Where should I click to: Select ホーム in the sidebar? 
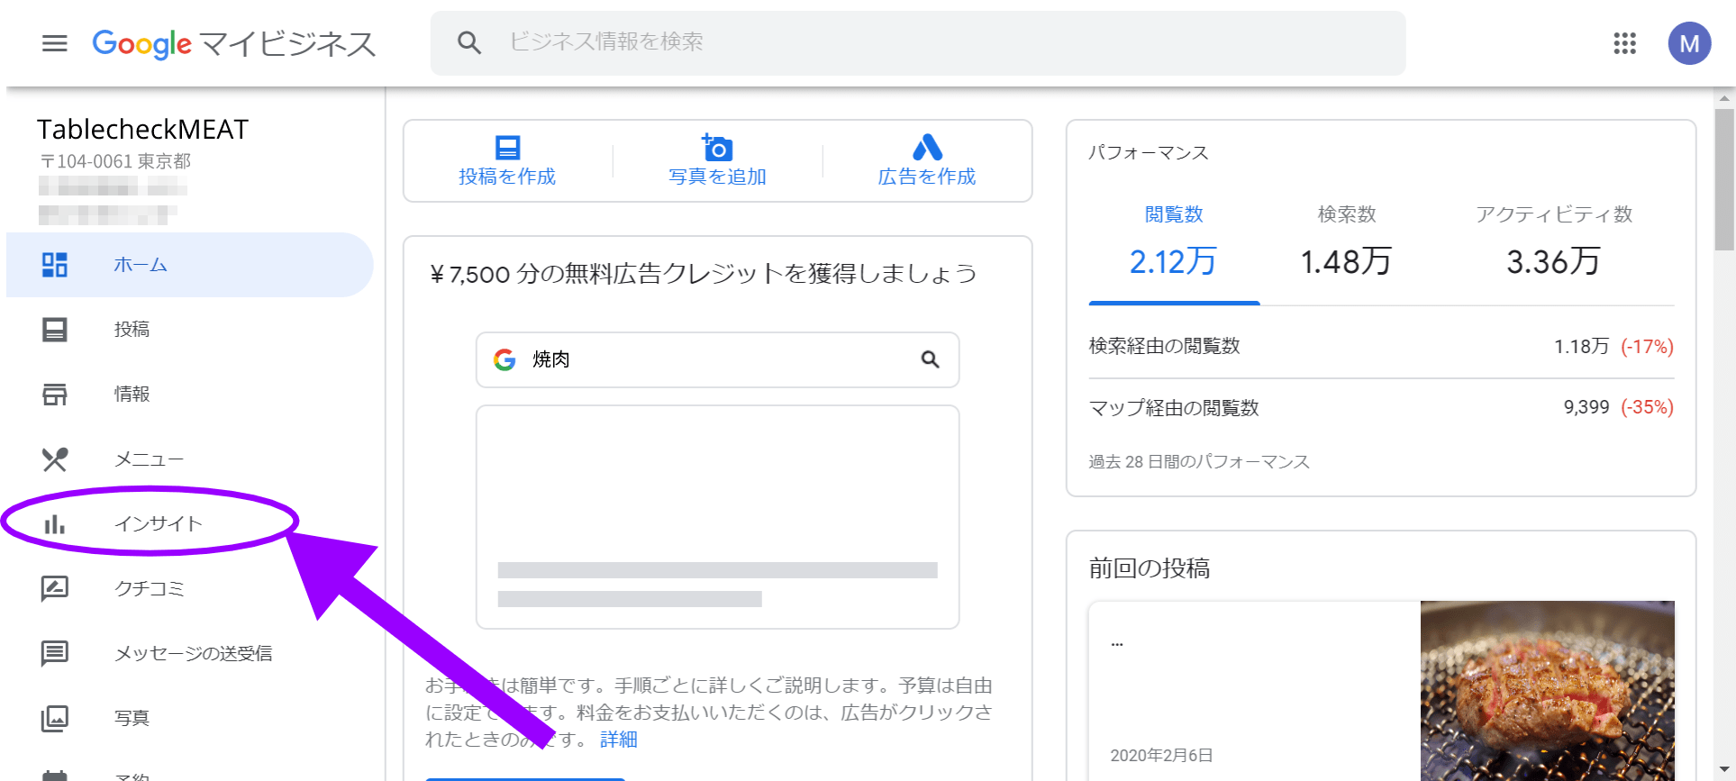[189, 265]
